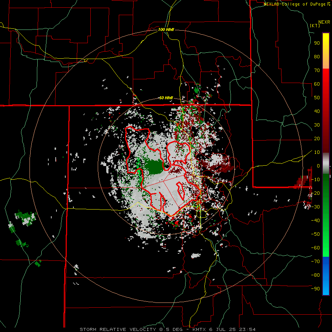Screen dimensions: 332x332
Task: Select the -60 scale value
Action: pos(315,248)
